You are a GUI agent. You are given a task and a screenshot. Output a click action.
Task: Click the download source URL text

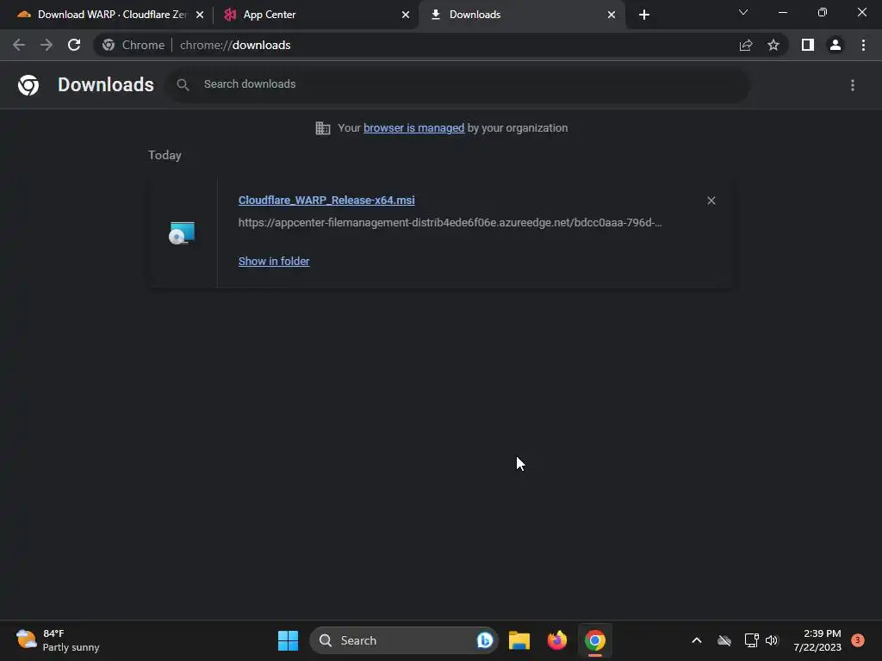tap(450, 223)
